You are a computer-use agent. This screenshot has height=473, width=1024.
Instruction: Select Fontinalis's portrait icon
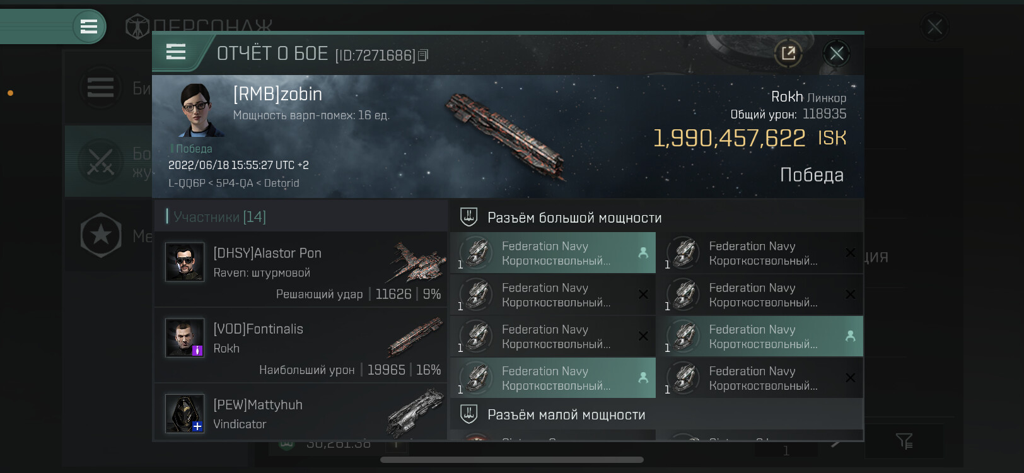pos(185,337)
